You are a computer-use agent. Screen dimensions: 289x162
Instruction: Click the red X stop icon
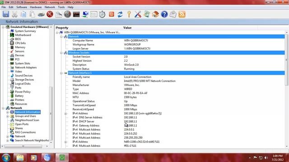[x=50, y=14]
